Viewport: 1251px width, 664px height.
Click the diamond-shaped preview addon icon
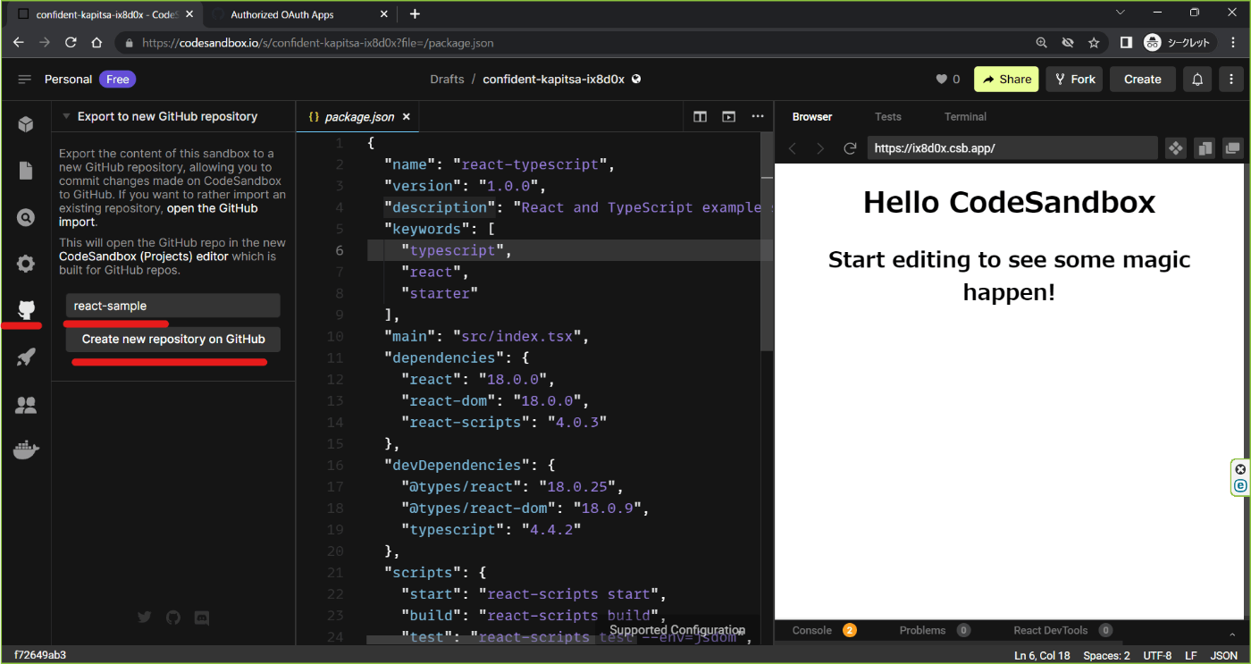pos(1176,148)
